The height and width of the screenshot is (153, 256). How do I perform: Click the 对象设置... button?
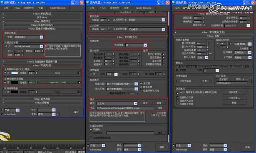click(234, 92)
